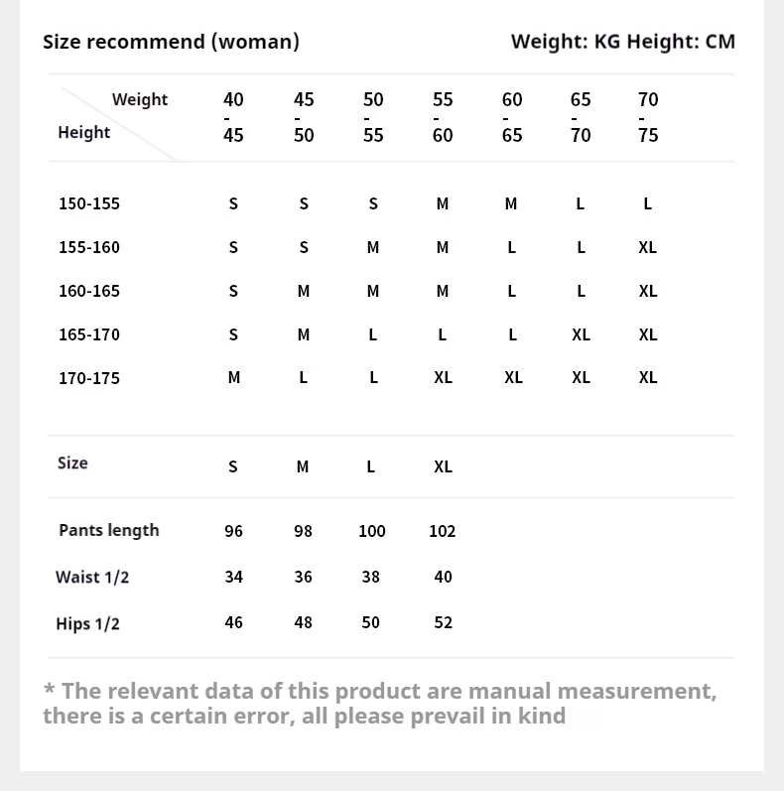Screen dimensions: 784x791
Task: Click the manual measurement disclaimer text
Action: (x=380, y=704)
